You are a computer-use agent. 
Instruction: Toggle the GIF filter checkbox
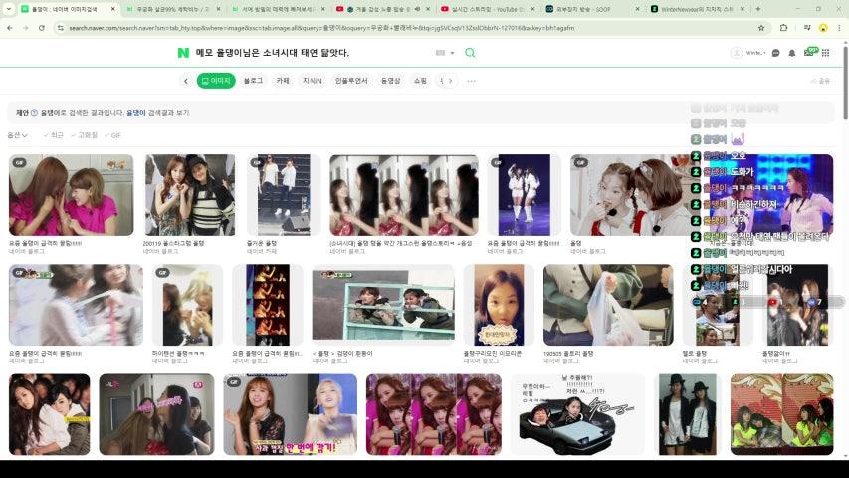pyautogui.click(x=112, y=135)
